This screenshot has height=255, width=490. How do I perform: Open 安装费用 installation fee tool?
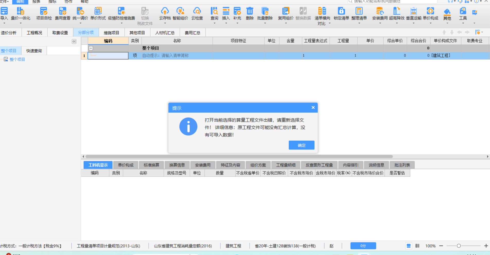380,13
